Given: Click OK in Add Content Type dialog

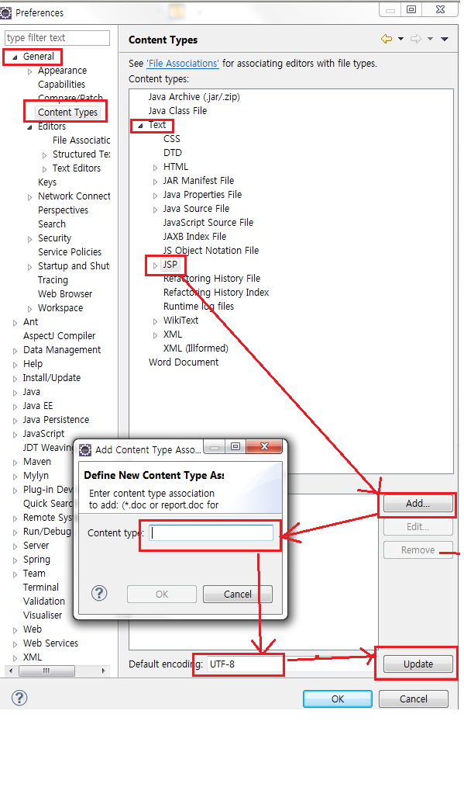Looking at the screenshot, I should [x=162, y=595].
